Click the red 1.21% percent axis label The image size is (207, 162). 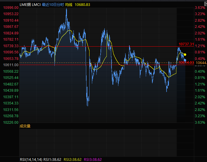click(x=200, y=46)
